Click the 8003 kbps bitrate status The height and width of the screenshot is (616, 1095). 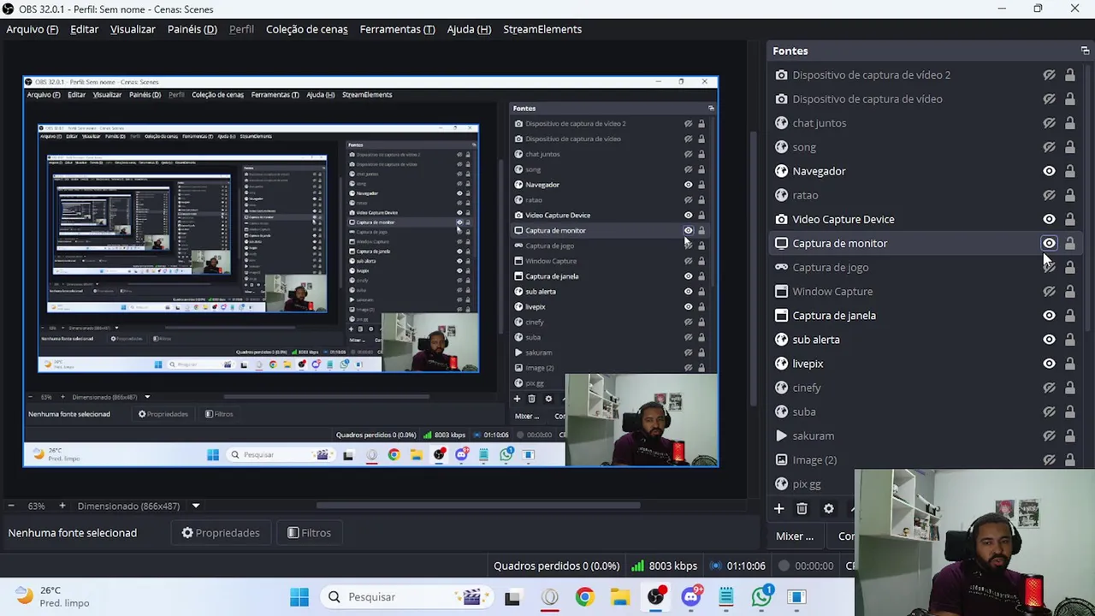click(664, 566)
